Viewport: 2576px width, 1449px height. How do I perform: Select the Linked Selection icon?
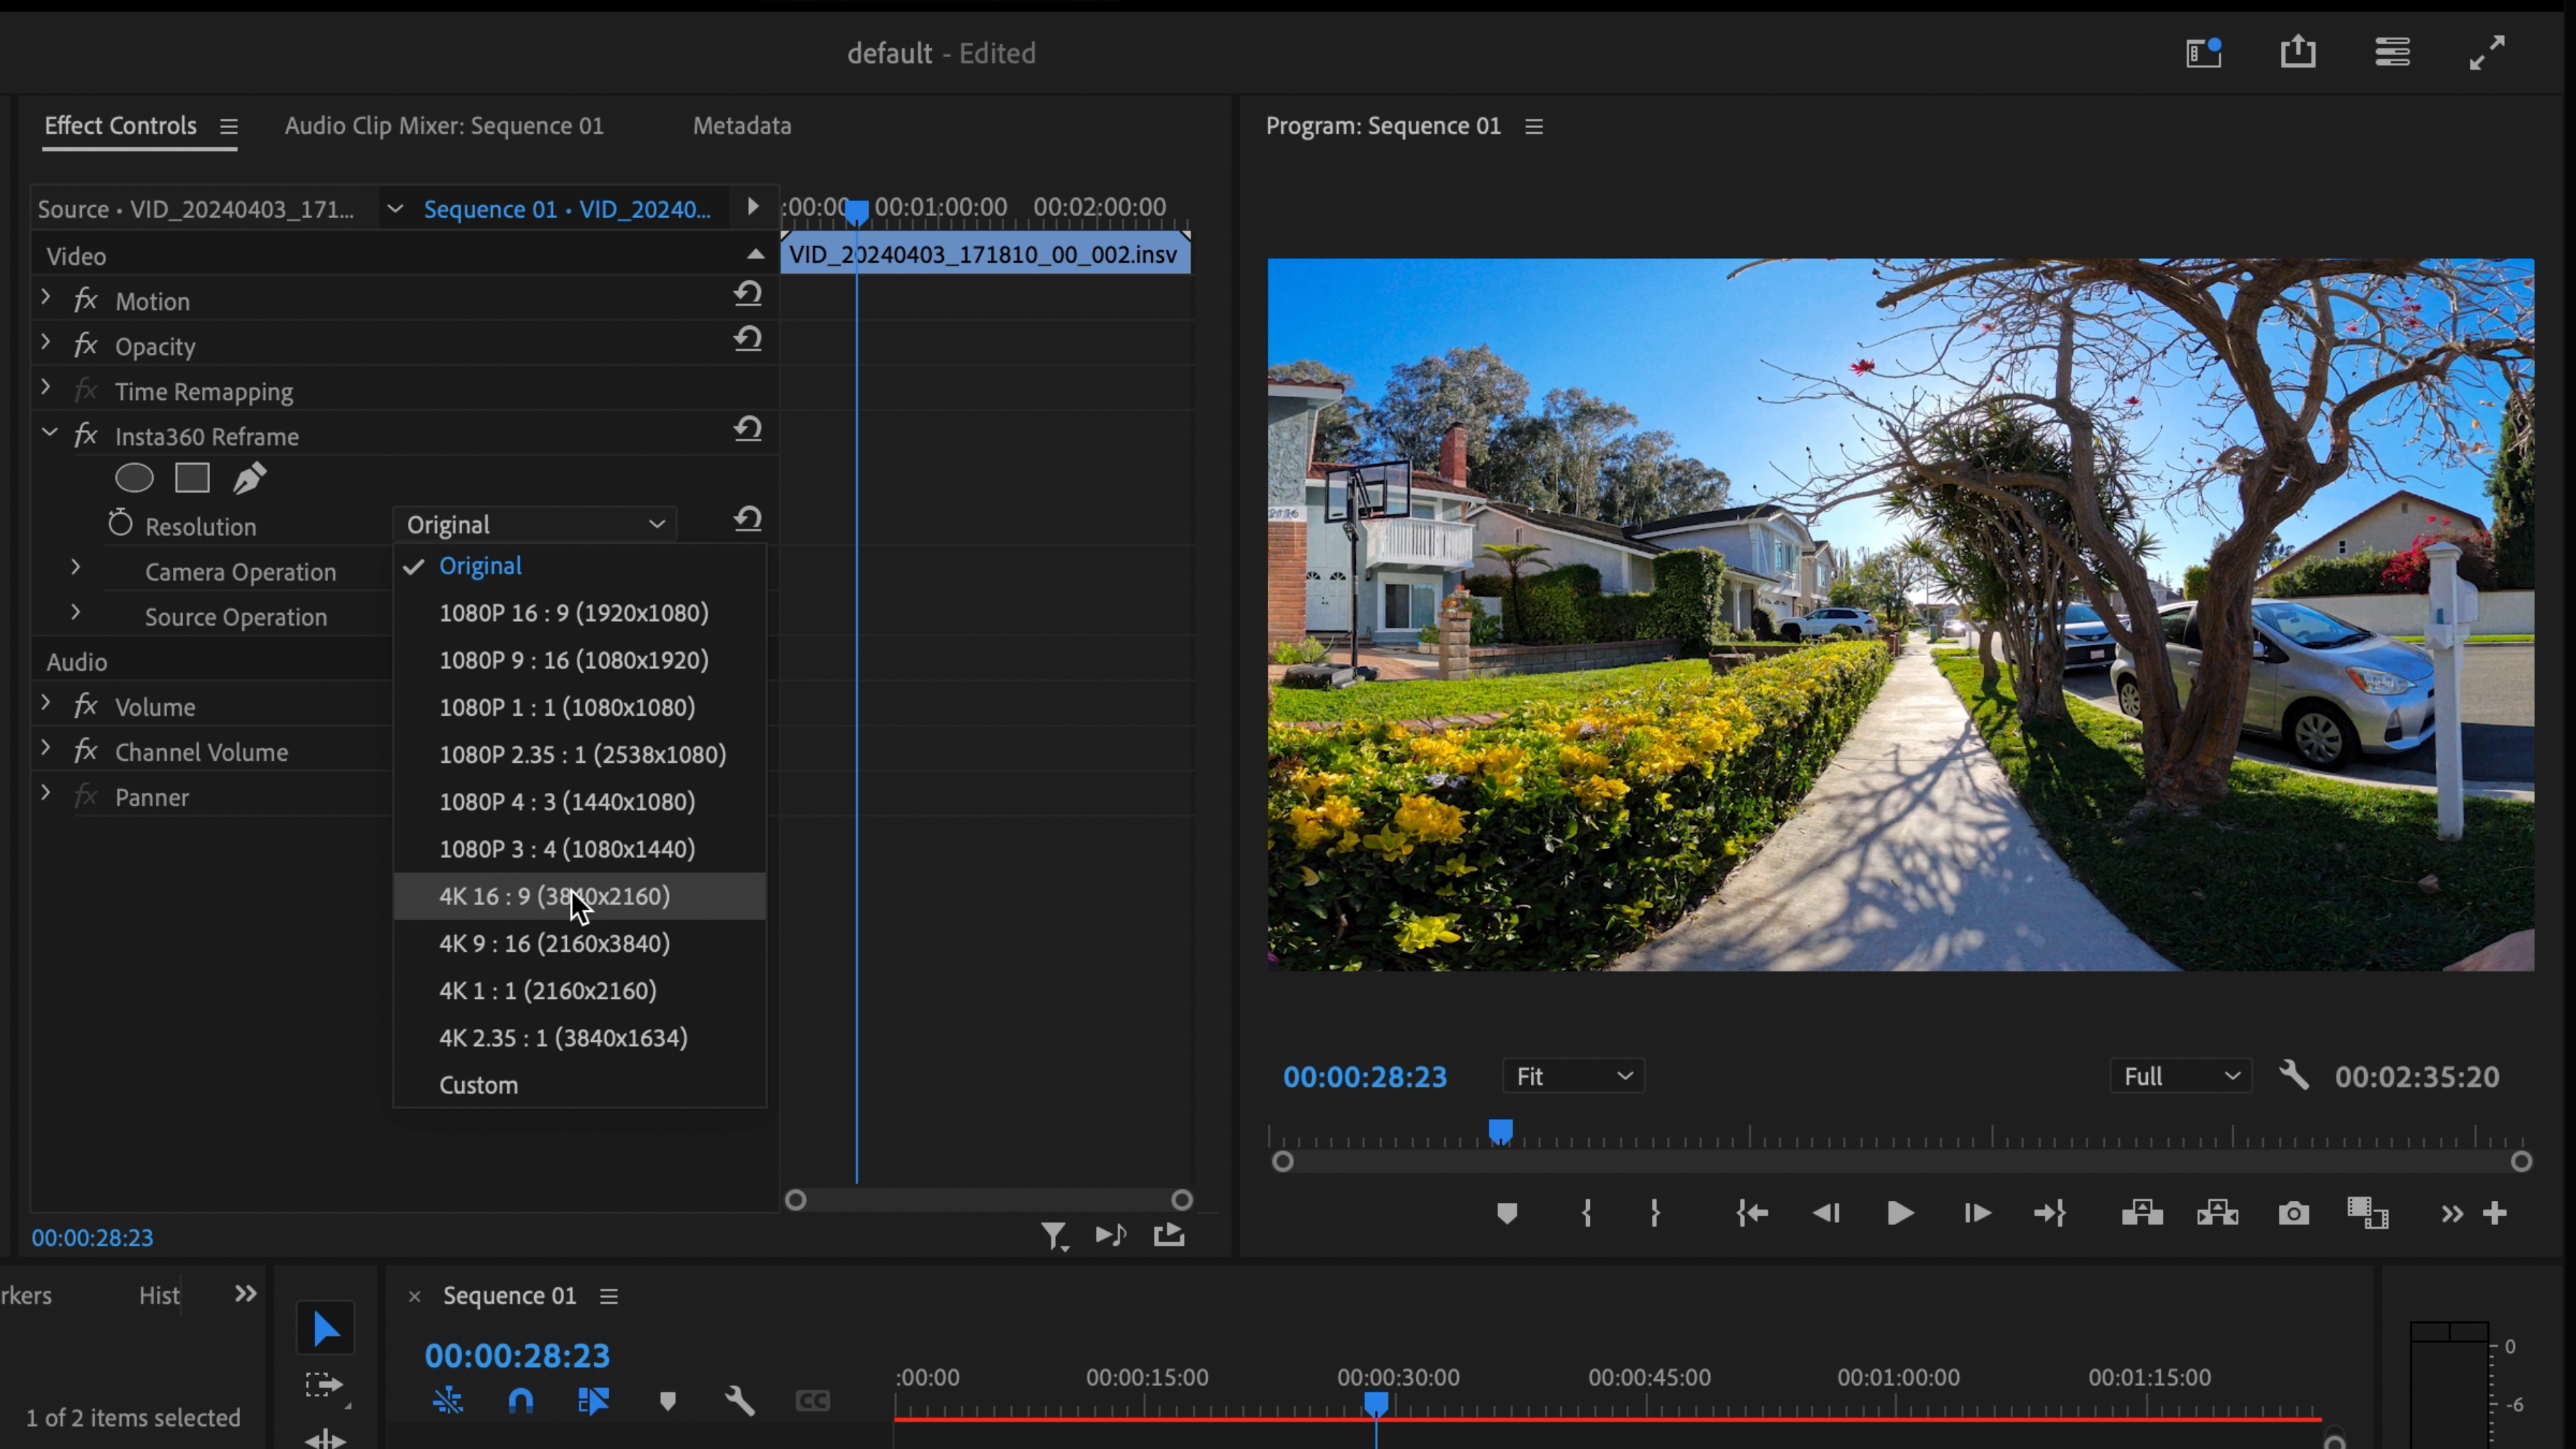pos(592,1400)
